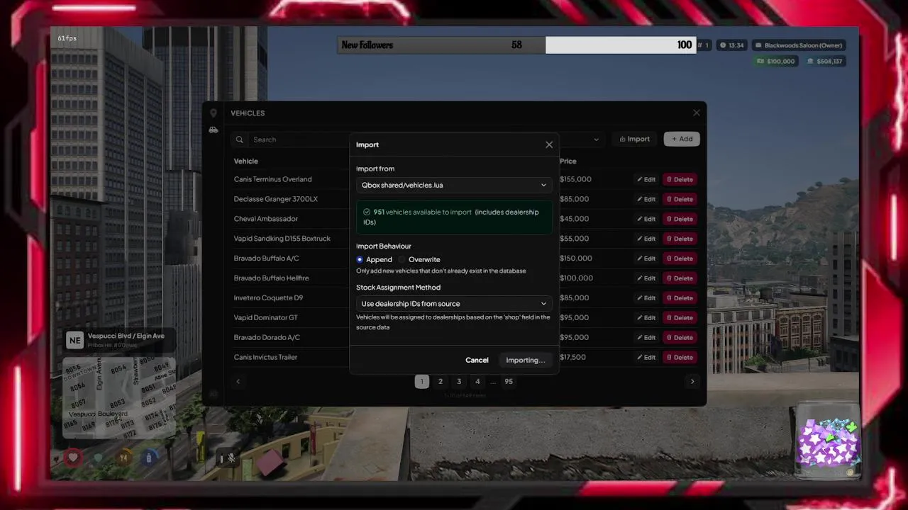
Task: Click the Vehicle column header
Action: [246, 161]
